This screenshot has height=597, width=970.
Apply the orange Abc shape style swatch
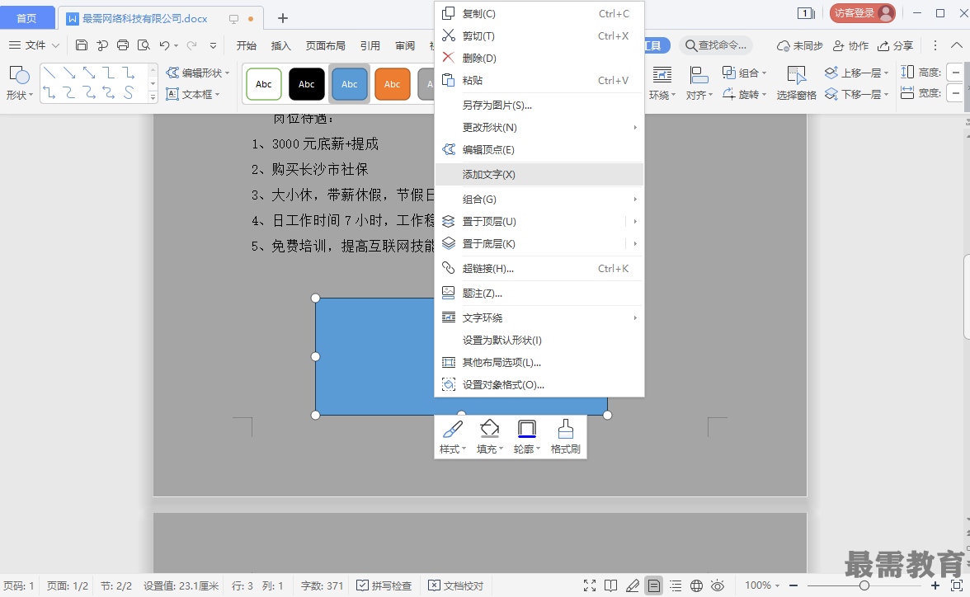click(x=393, y=84)
